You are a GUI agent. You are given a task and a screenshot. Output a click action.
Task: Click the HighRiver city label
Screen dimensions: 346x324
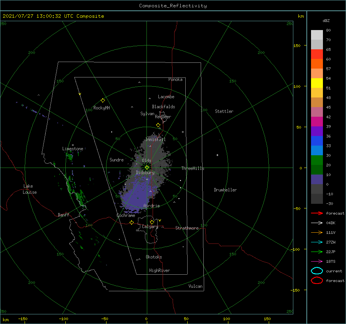coord(160,270)
